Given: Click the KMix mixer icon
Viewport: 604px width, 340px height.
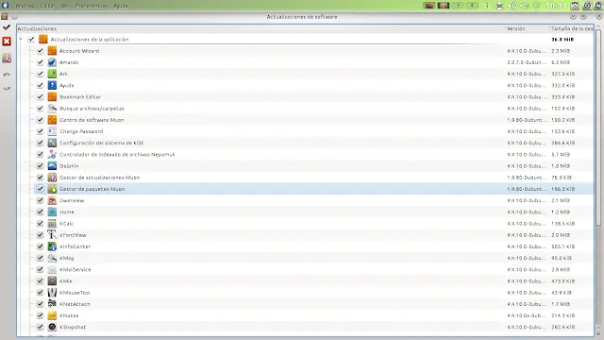Looking at the screenshot, I should pos(52,281).
